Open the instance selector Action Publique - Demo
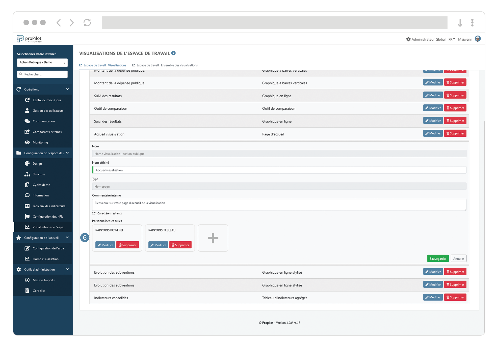Image resolution: width=498 pixels, height=349 pixels. point(42,62)
